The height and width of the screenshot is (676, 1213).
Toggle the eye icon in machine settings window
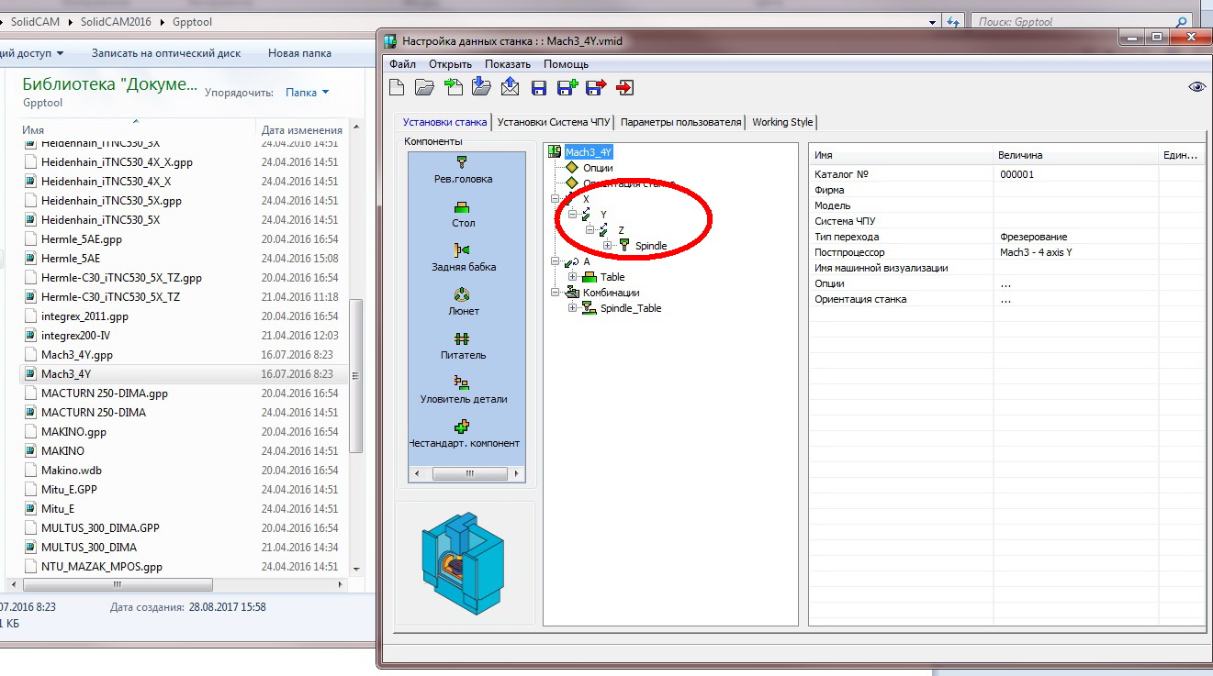[1196, 87]
